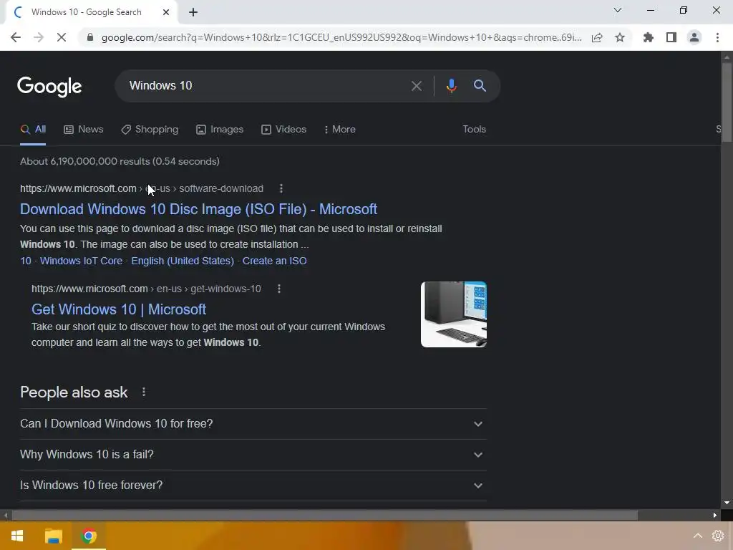Click the computer thumbnail image
The width and height of the screenshot is (733, 550).
453,314
